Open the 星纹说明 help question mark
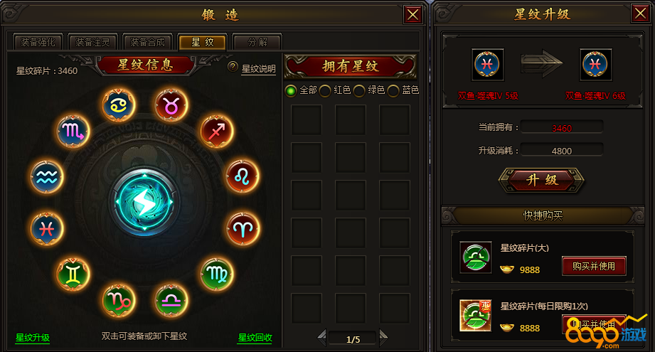Viewport: 655px width, 352px height. coord(233,67)
